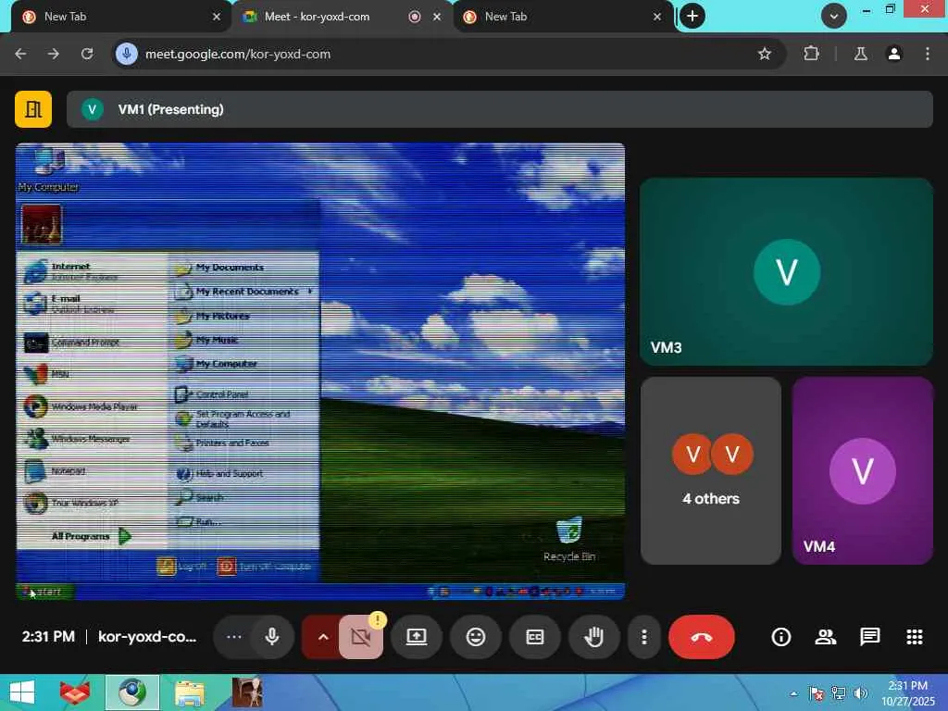The height and width of the screenshot is (711, 948).
Task: Open the volume speaker tray icon
Action: 860,693
